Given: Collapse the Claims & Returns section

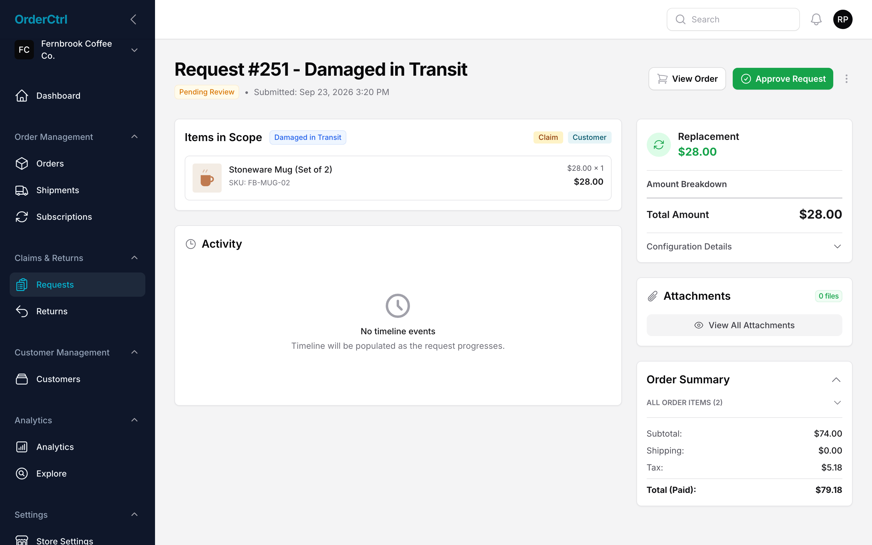Looking at the screenshot, I should [134, 258].
